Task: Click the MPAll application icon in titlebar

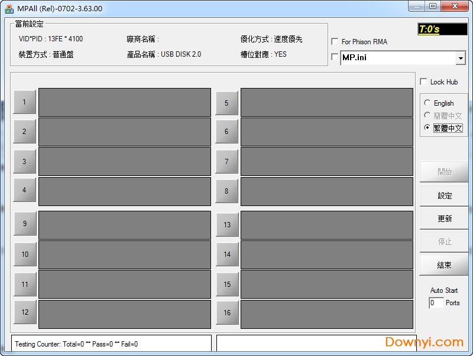Action: point(8,6)
